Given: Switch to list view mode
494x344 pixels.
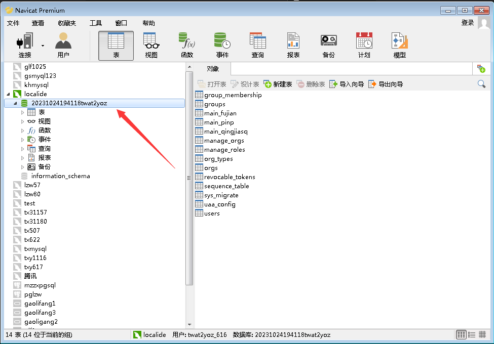Looking at the screenshot, I should (x=472, y=334).
